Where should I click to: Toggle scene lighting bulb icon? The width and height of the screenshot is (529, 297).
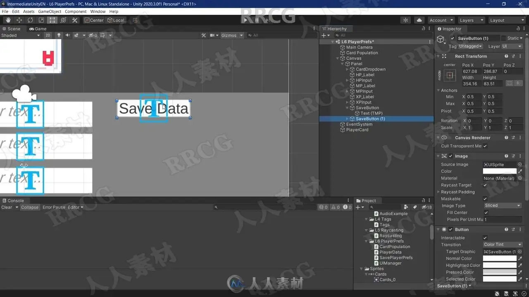(x=59, y=35)
